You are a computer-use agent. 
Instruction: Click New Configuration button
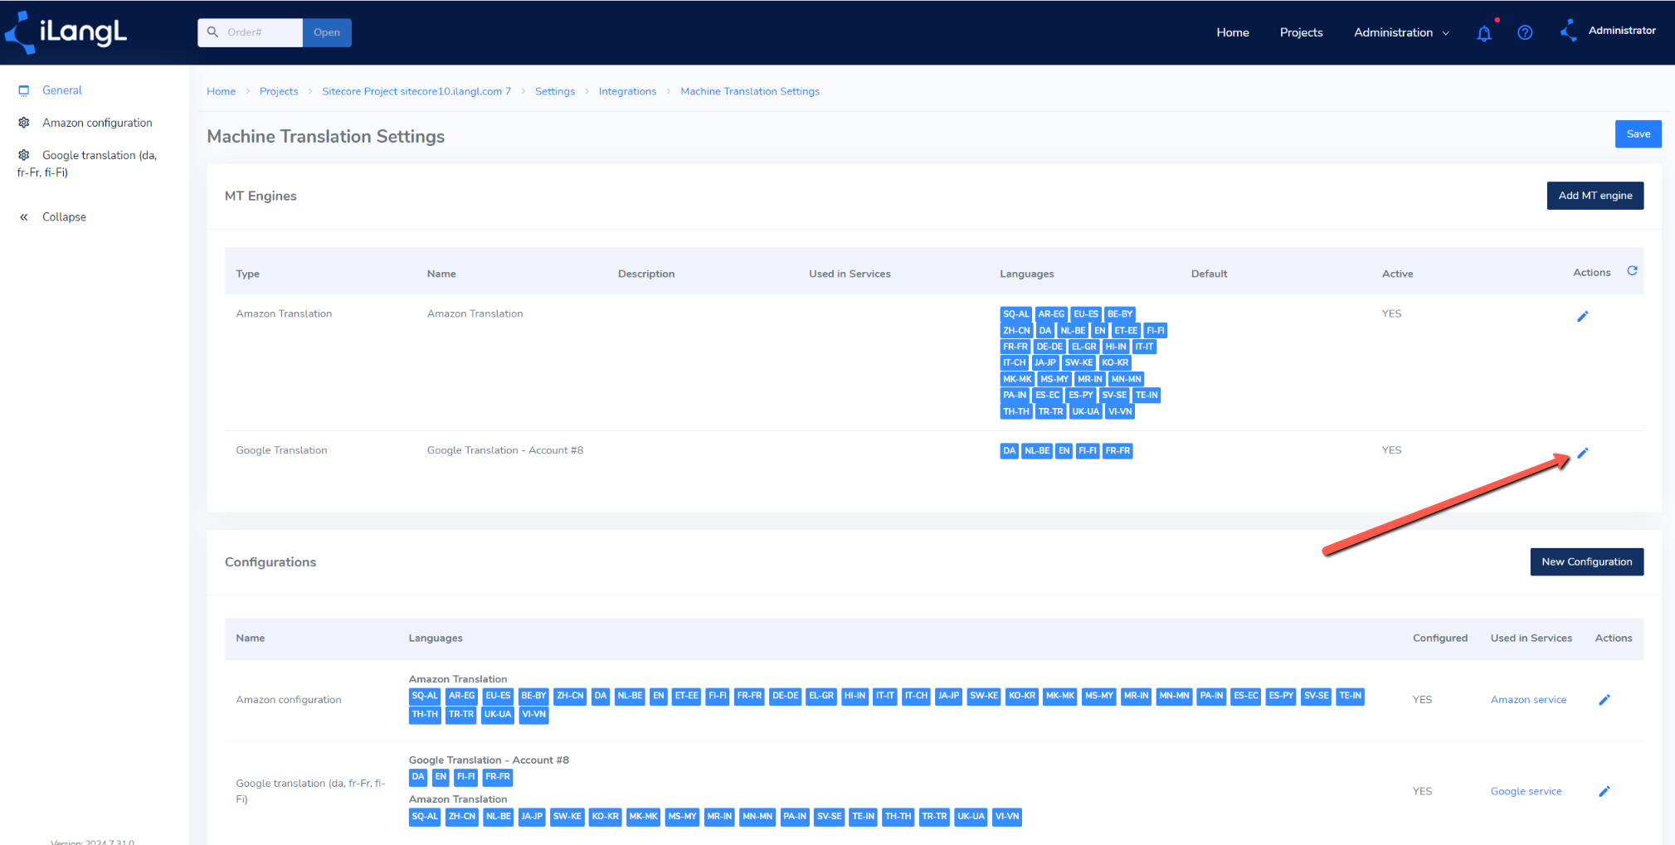[1586, 561]
